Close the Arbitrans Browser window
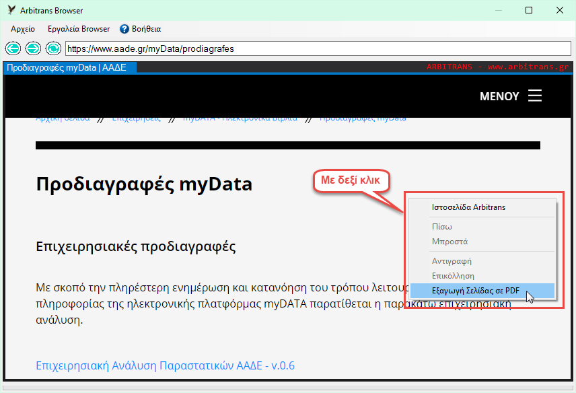Viewport: 576px width, 393px height. [559, 10]
